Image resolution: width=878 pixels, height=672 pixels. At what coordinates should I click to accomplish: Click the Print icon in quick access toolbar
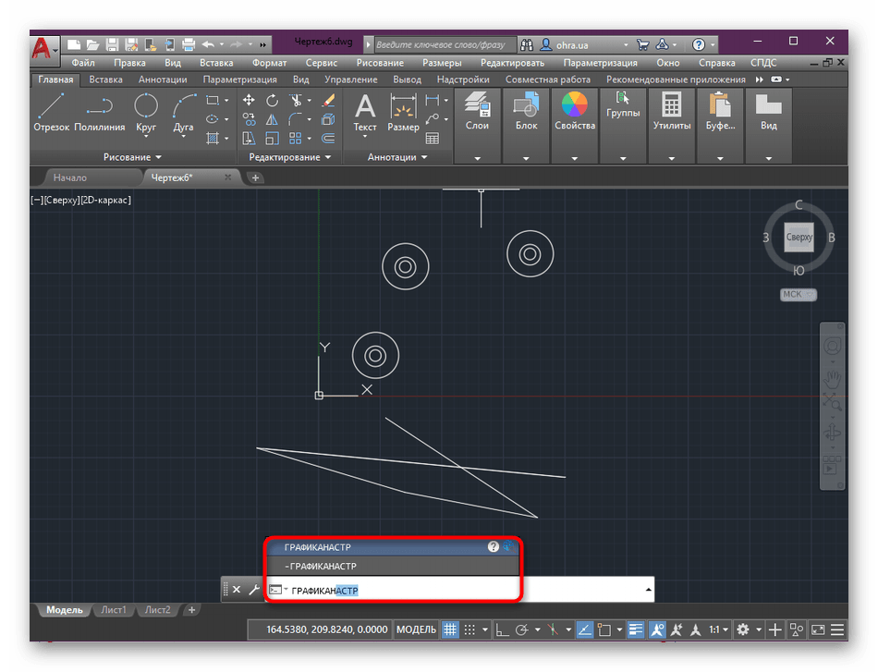point(189,44)
